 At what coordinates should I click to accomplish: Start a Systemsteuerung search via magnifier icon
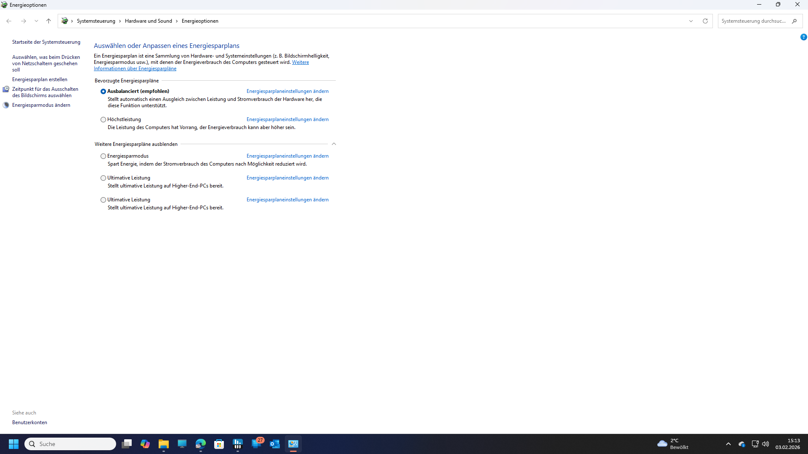795,21
